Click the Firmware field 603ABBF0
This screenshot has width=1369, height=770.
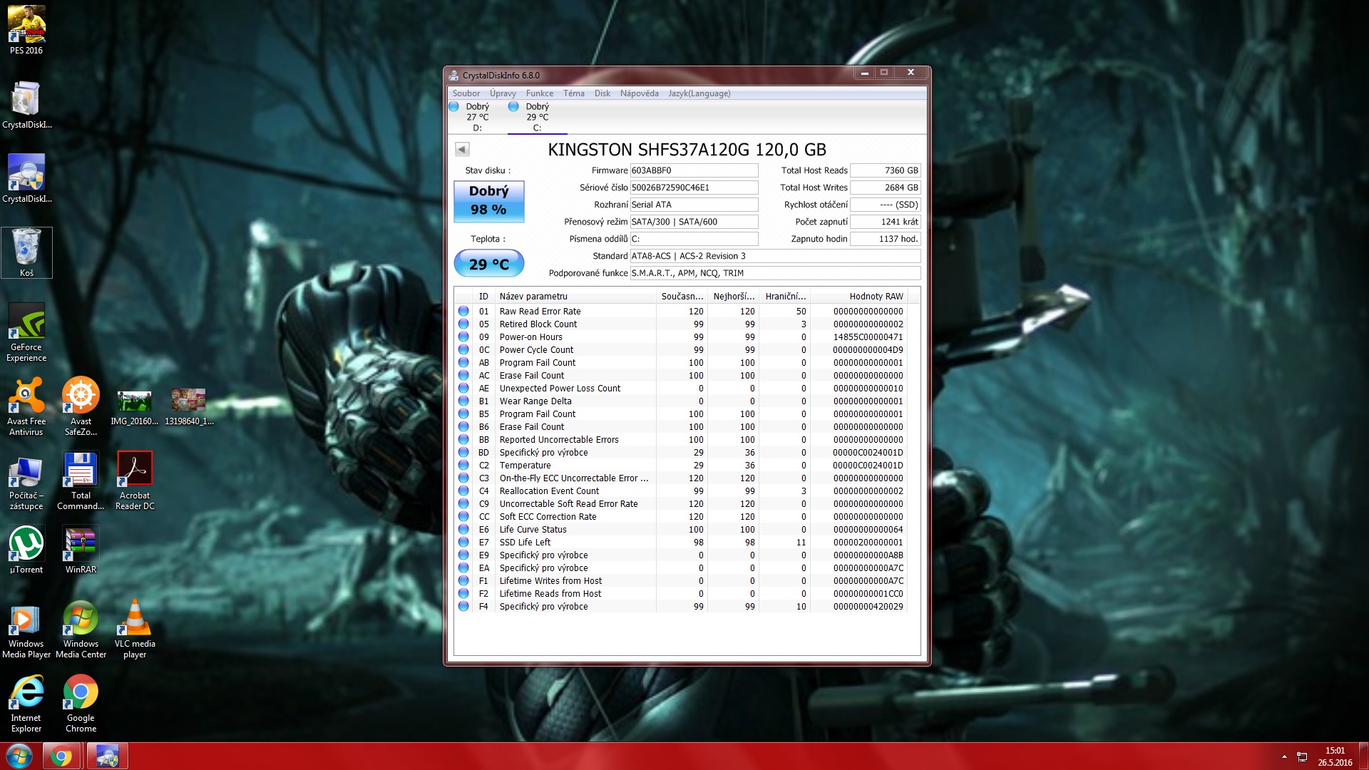tap(694, 170)
